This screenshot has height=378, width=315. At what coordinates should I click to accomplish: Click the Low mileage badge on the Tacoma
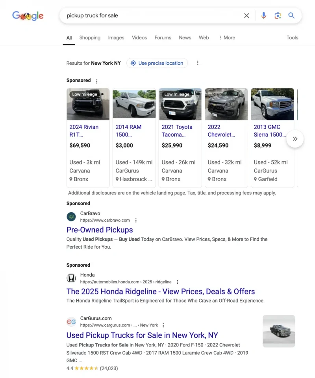click(x=177, y=94)
